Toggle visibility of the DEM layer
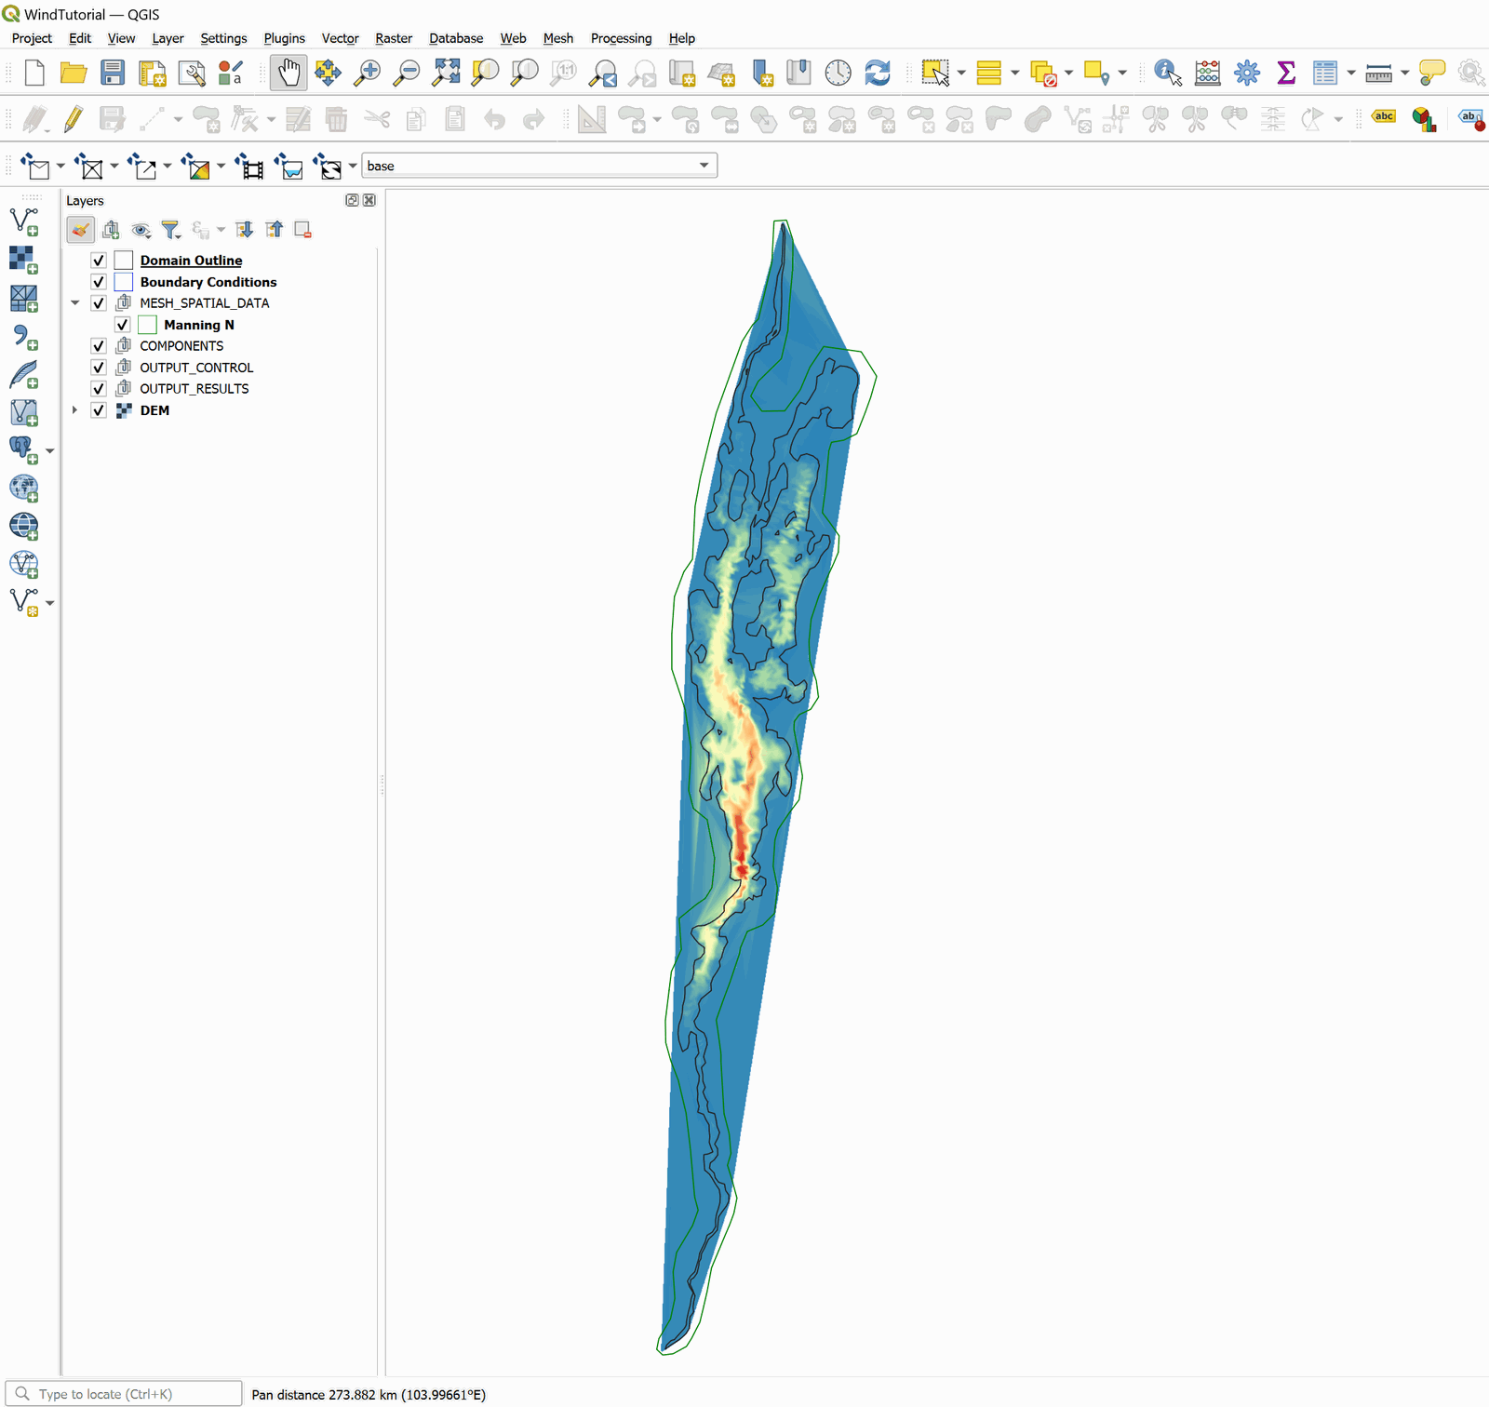Screen dimensions: 1489x1407 (x=99, y=410)
